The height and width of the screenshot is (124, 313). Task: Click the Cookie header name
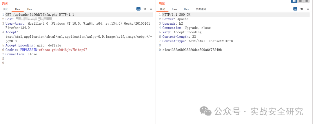point(12,50)
